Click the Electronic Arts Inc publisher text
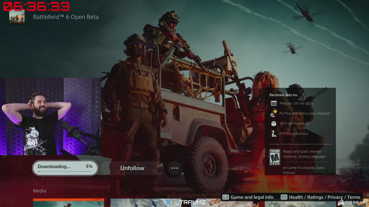The height and width of the screenshot is (207, 369). click(x=283, y=95)
